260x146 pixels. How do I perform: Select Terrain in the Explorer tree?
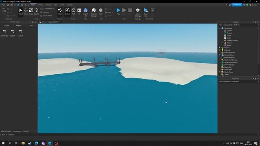pos(229,33)
